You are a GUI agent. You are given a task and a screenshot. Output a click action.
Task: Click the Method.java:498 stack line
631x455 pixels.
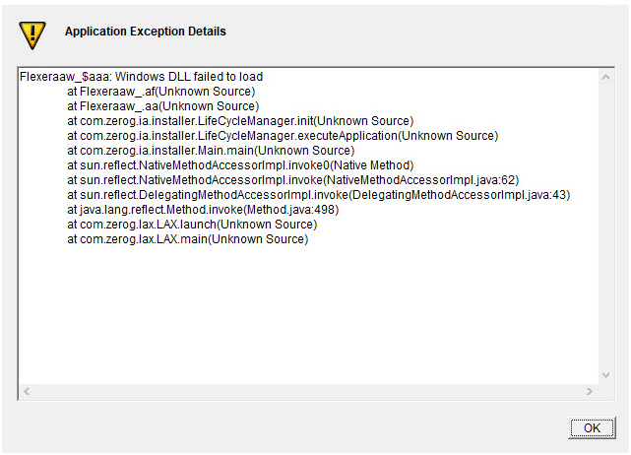pyautogui.click(x=203, y=210)
